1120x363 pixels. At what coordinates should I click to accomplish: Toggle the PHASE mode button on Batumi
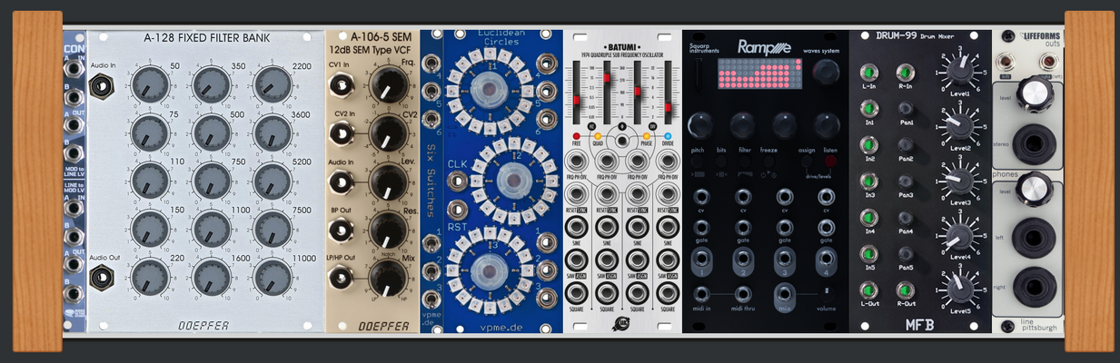(647, 137)
